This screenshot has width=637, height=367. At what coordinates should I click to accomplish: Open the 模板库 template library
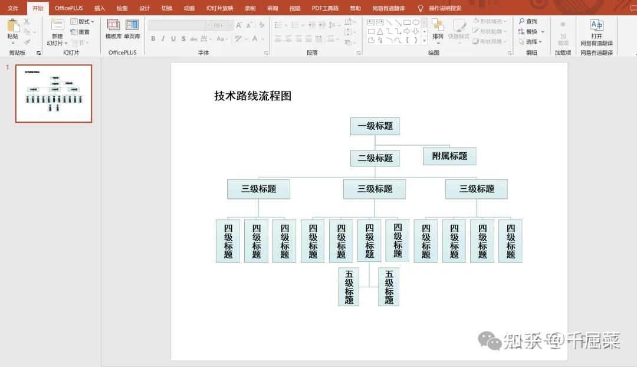coord(113,29)
